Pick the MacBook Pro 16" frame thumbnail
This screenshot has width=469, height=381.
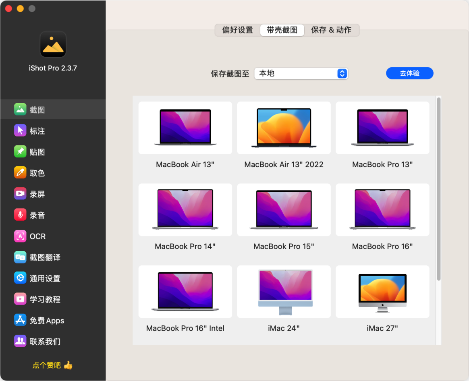pos(382,210)
